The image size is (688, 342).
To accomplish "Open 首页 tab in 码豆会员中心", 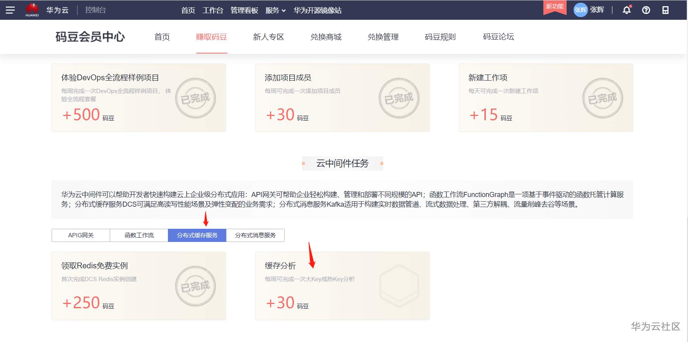I will (x=162, y=37).
